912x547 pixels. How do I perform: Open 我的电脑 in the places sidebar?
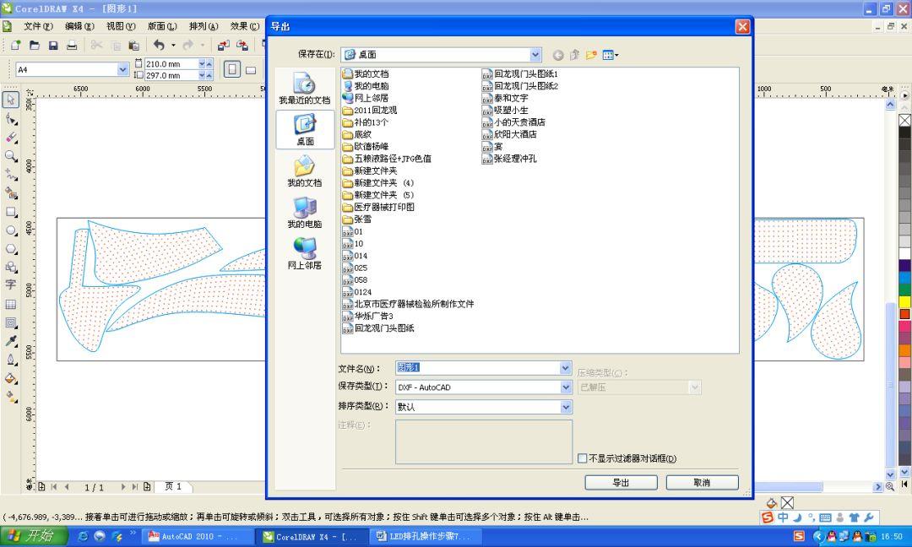(x=305, y=213)
